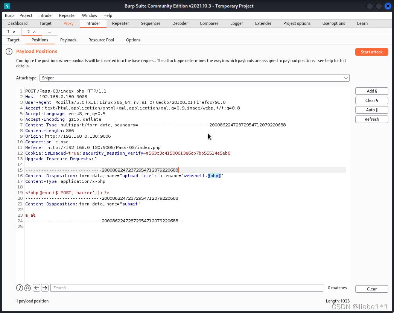
Task: Open the Window menu
Action: pyautogui.click(x=90, y=15)
